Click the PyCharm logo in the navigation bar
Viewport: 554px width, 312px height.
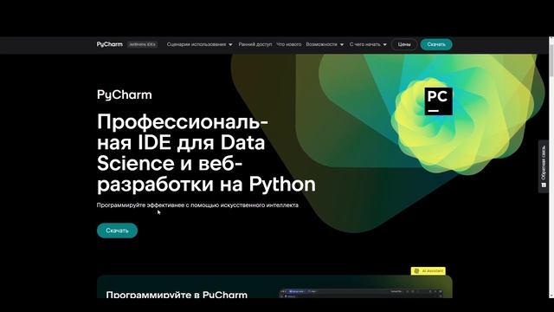[x=110, y=44]
